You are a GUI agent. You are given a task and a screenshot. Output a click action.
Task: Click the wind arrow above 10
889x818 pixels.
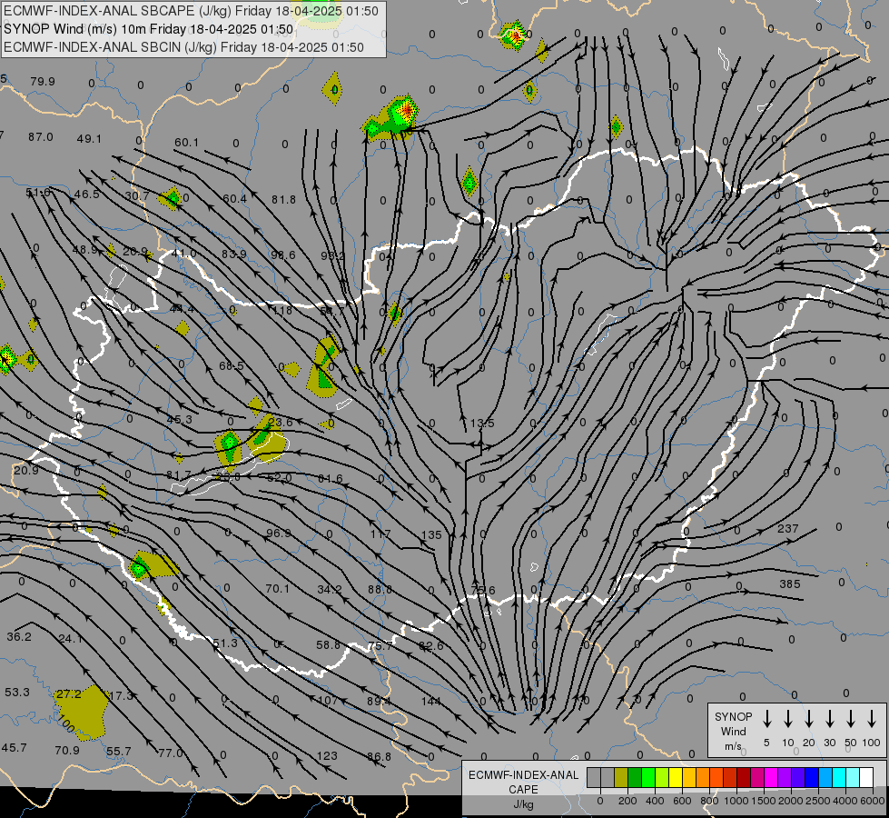(x=788, y=719)
